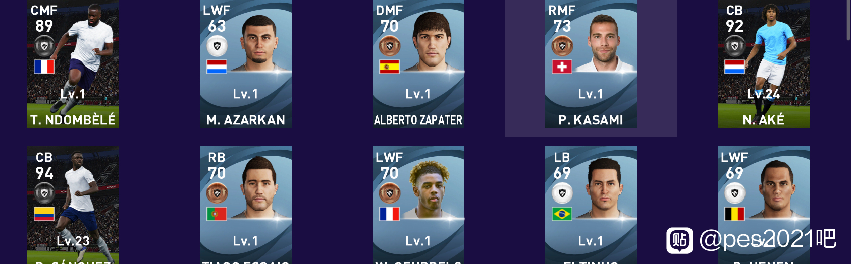Choose the Alberto Zapater DMF card
Screen dimensions: 851x264
pyautogui.click(x=418, y=64)
